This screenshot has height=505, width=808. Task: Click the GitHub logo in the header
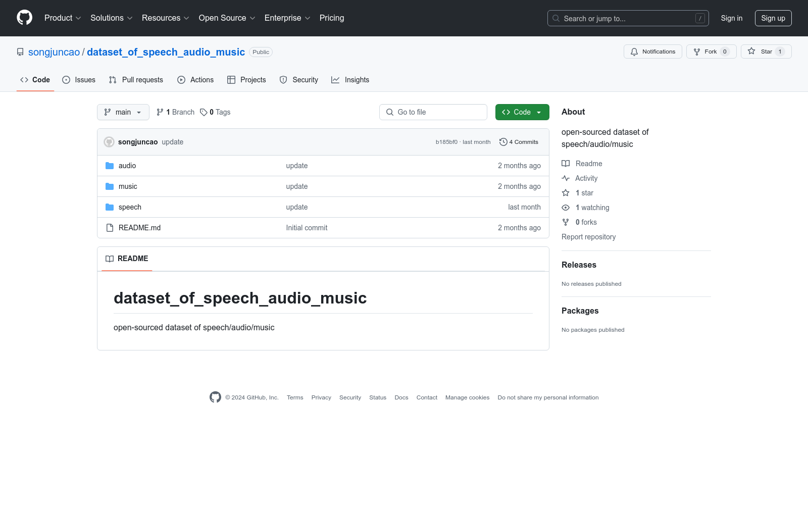tap(24, 18)
